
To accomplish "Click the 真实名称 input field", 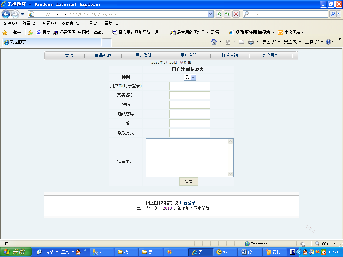I will (190, 95).
